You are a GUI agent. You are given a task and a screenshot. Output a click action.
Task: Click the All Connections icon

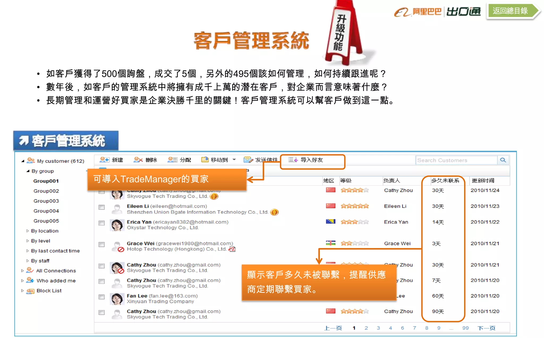(30, 270)
